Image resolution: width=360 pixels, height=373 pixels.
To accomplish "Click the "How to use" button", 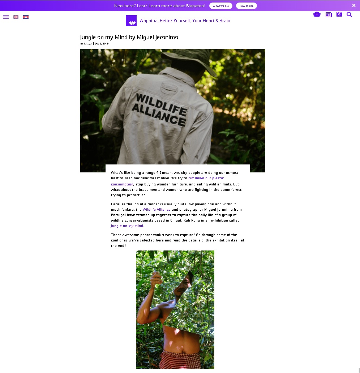I will click(x=247, y=6).
